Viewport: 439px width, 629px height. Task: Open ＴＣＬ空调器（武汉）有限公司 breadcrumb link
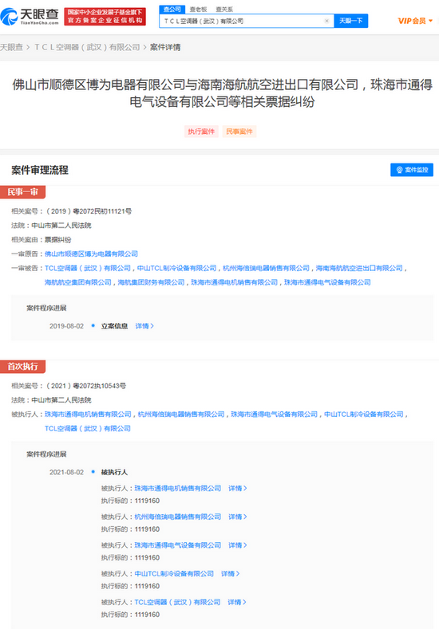[x=87, y=47]
